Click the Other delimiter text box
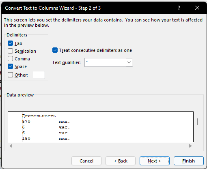 click(x=39, y=75)
